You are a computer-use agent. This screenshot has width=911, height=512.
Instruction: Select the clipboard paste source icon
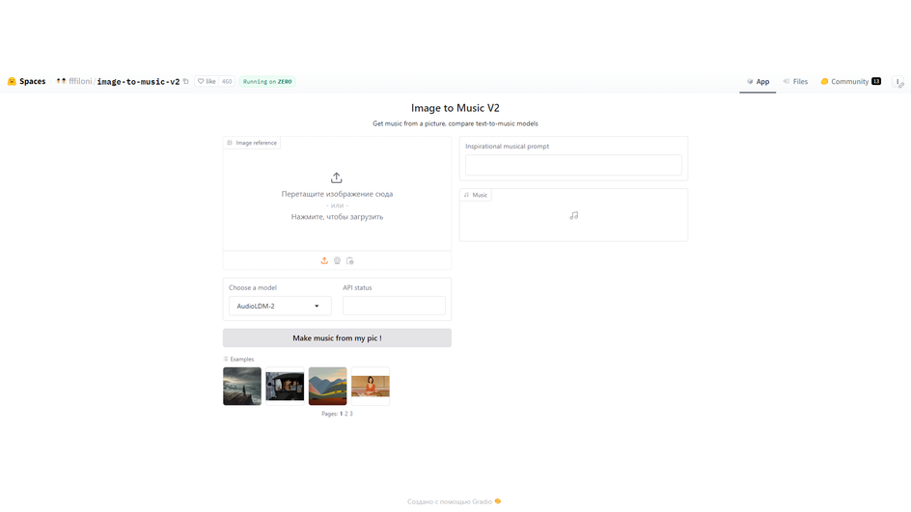click(x=349, y=260)
